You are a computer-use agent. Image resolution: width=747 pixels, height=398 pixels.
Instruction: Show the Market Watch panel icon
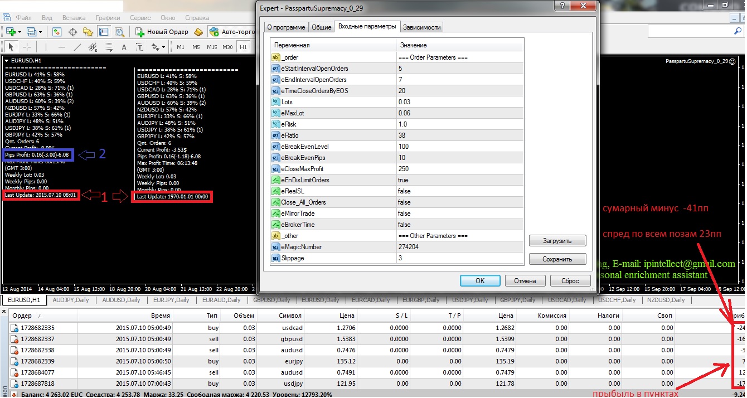click(x=56, y=32)
